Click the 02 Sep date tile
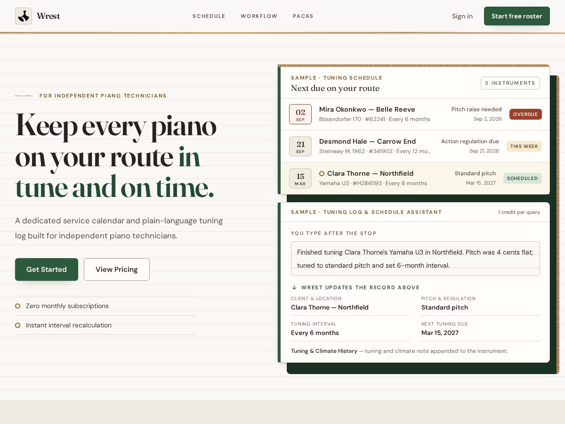 [300, 114]
